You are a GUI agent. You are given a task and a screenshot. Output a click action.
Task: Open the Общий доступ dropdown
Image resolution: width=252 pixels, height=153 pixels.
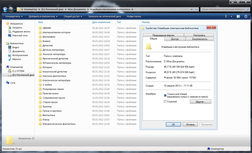(73, 16)
